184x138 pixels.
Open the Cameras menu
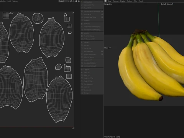[x=115, y=1]
